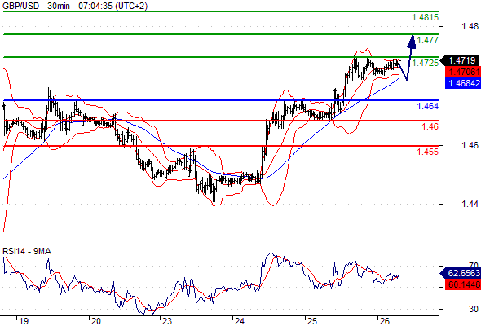Select the 1.4815 resistance level label
This screenshot has height=326, width=481.
(x=425, y=17)
